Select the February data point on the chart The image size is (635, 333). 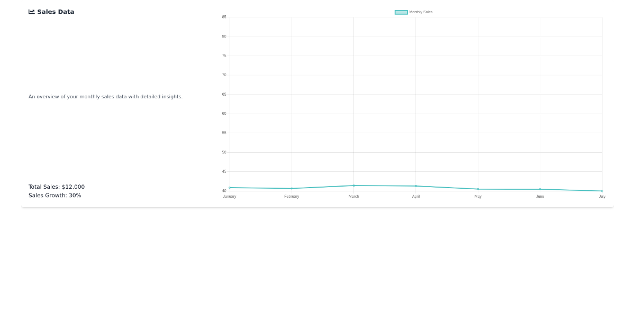(292, 189)
